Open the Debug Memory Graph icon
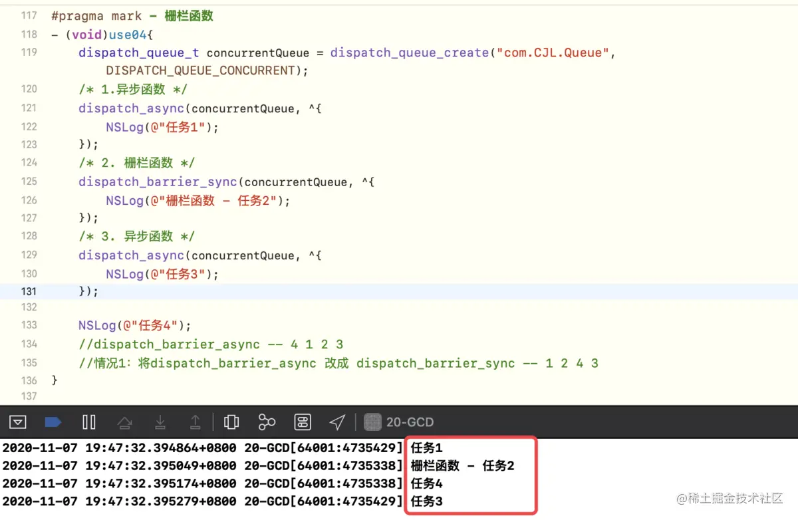This screenshot has width=798, height=520. 267,422
